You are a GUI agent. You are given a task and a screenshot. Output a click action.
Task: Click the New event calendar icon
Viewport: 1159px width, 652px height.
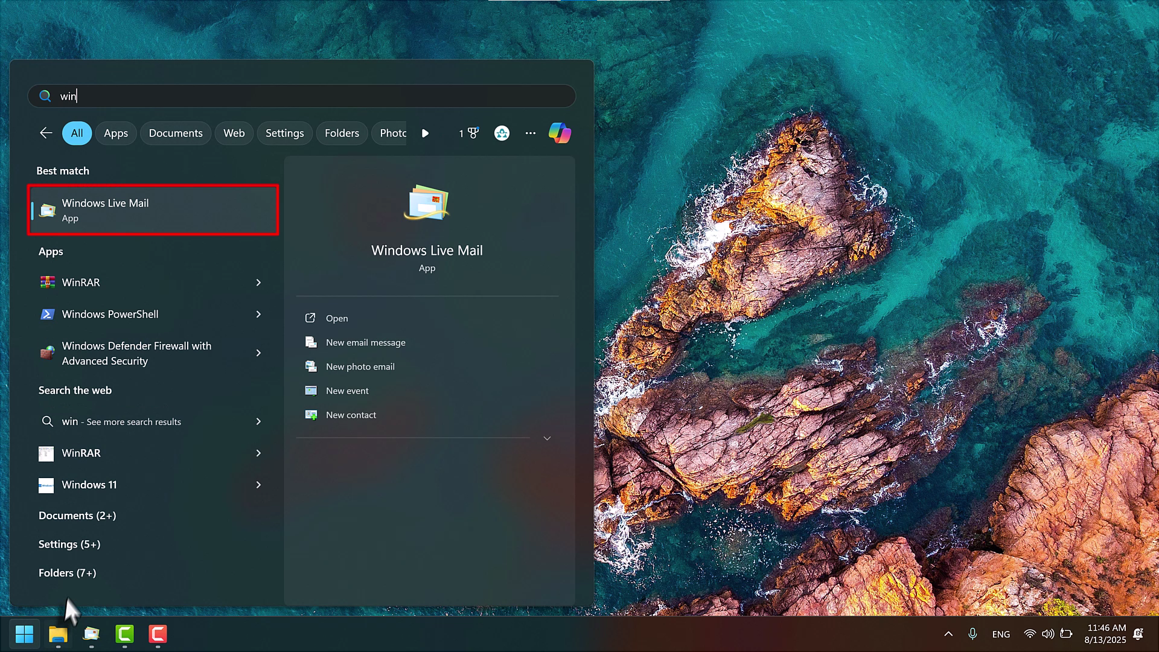[x=311, y=391]
